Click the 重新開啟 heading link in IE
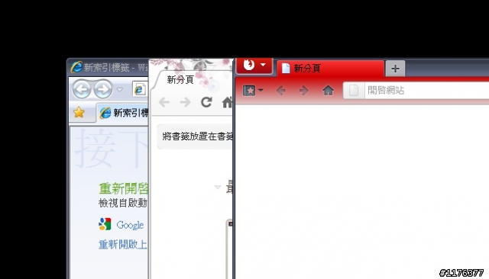The height and width of the screenshot is (279, 489). [x=124, y=188]
